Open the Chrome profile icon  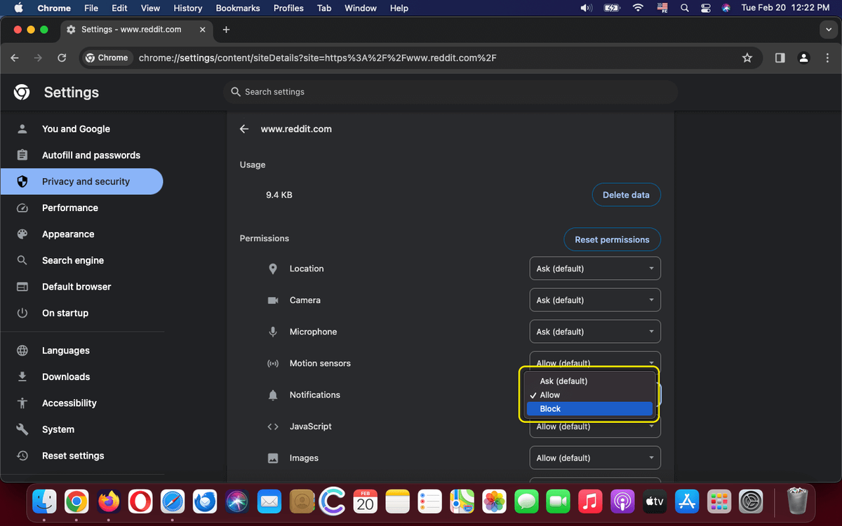(x=804, y=58)
